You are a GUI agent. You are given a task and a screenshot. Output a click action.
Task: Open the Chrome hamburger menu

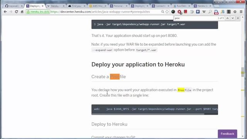241,12
